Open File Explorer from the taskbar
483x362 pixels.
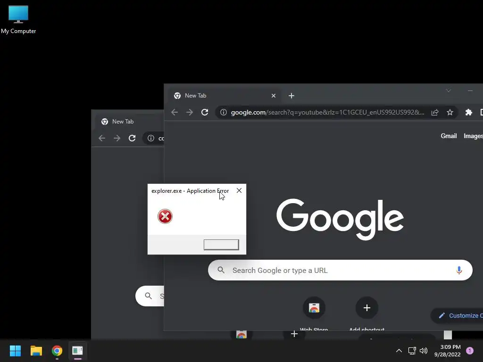point(36,351)
